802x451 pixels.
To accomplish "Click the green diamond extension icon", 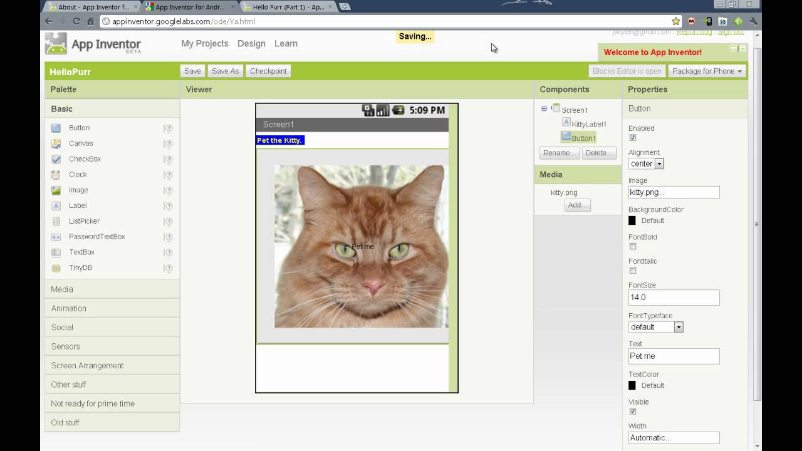I will [738, 21].
